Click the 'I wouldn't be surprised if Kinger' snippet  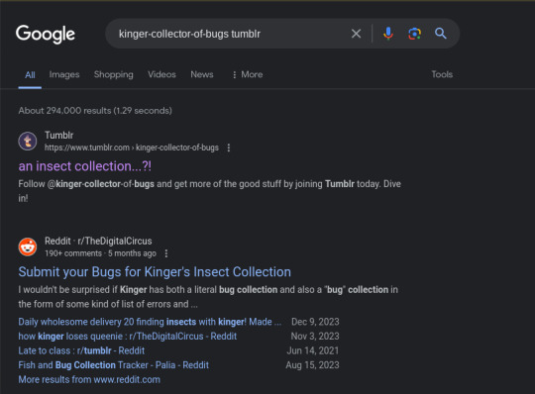(208, 297)
